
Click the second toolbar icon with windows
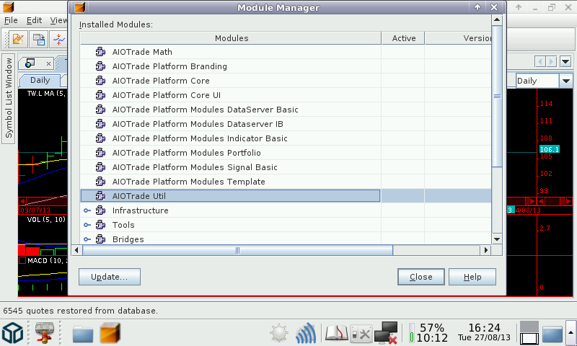[39, 39]
